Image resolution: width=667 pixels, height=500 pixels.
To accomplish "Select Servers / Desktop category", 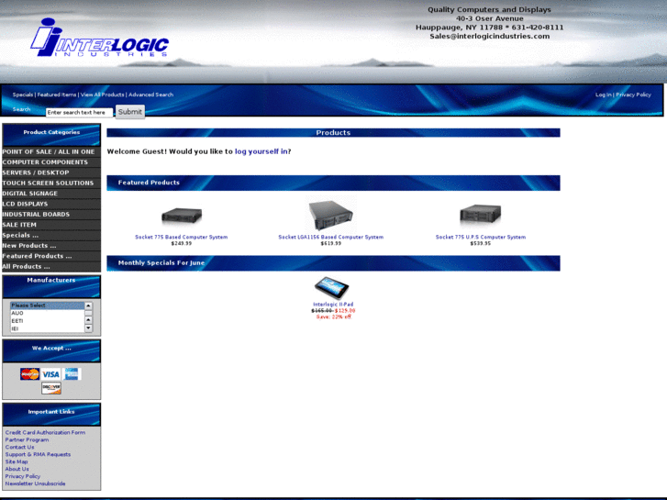I will click(x=51, y=172).
